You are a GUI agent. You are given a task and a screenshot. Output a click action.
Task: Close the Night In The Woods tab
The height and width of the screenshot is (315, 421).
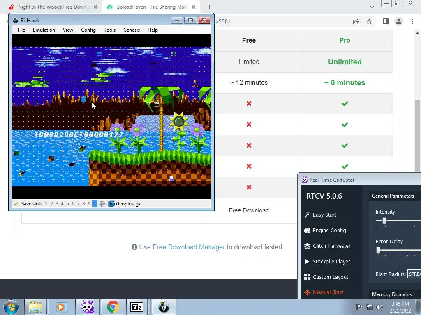(x=95, y=7)
